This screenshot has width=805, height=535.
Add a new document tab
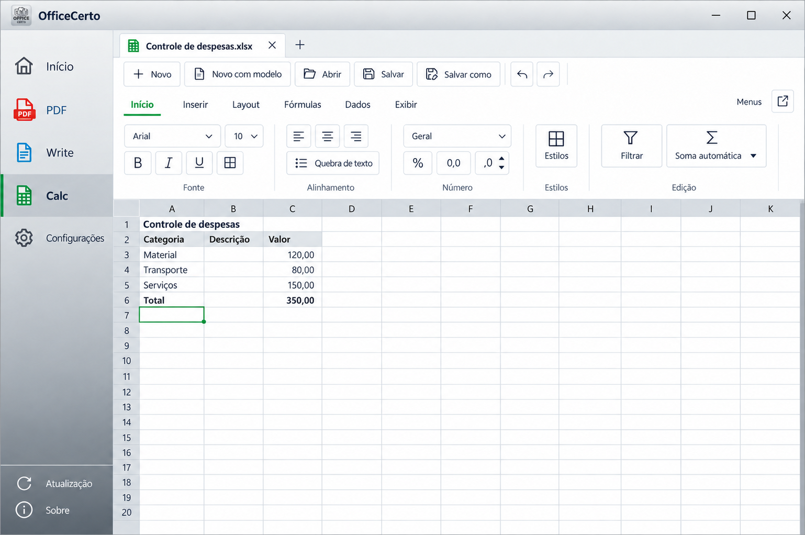pos(300,45)
